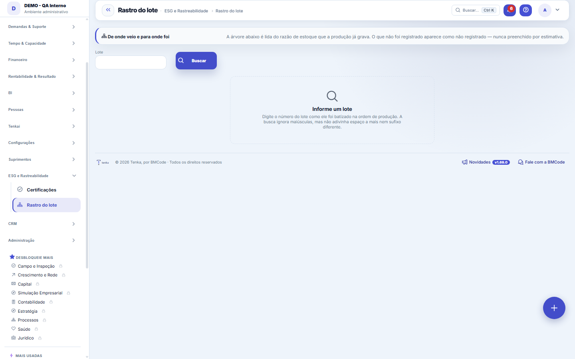Expand the Administração menu section

point(42,240)
